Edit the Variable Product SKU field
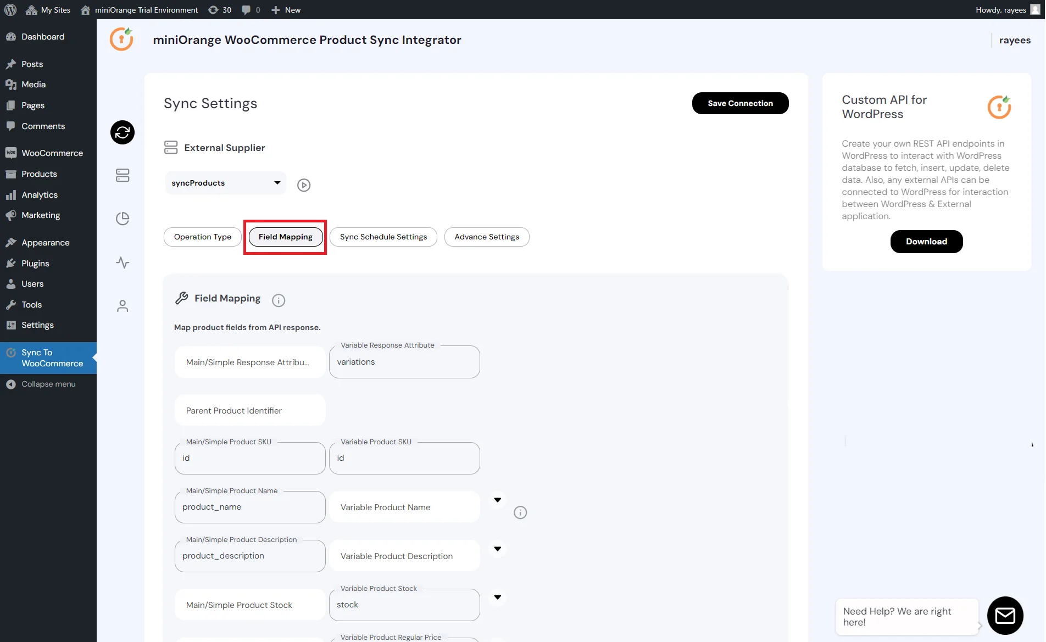 (x=404, y=458)
